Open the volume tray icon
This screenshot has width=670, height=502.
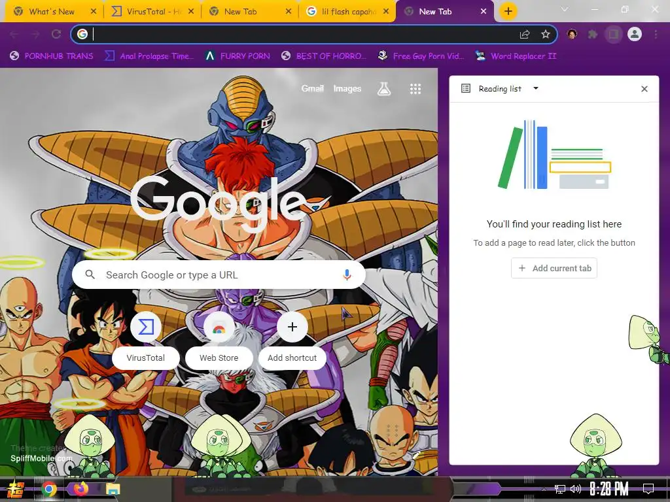[576, 489]
